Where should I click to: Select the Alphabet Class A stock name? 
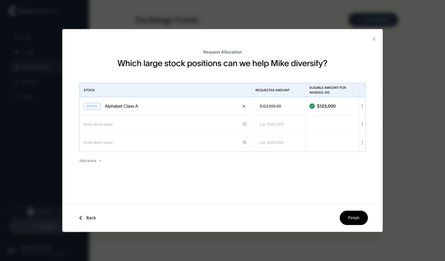121,106
